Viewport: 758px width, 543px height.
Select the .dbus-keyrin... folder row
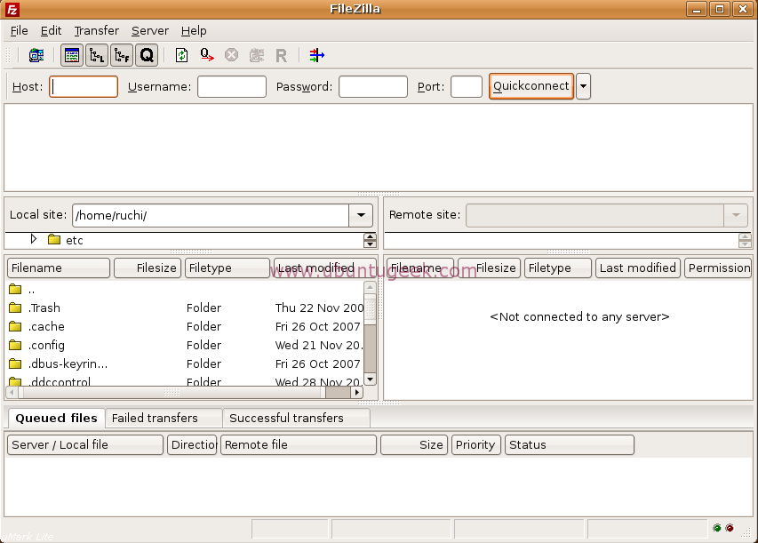185,363
